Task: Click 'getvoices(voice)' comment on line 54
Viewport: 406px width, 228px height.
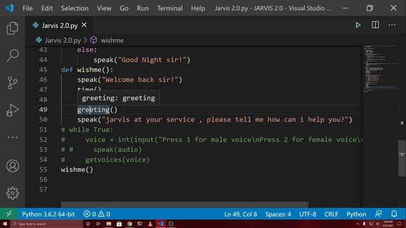Action: (117, 160)
